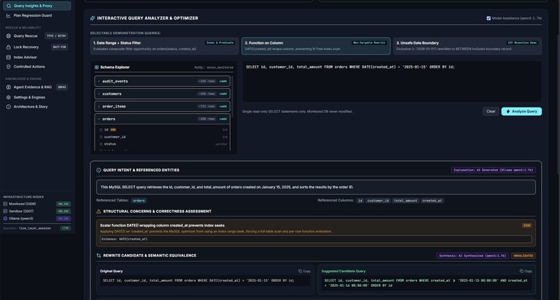Screen dimensions: 560x300
Task: Click the WAIT-FOR badge
Action: click(x=59, y=47)
